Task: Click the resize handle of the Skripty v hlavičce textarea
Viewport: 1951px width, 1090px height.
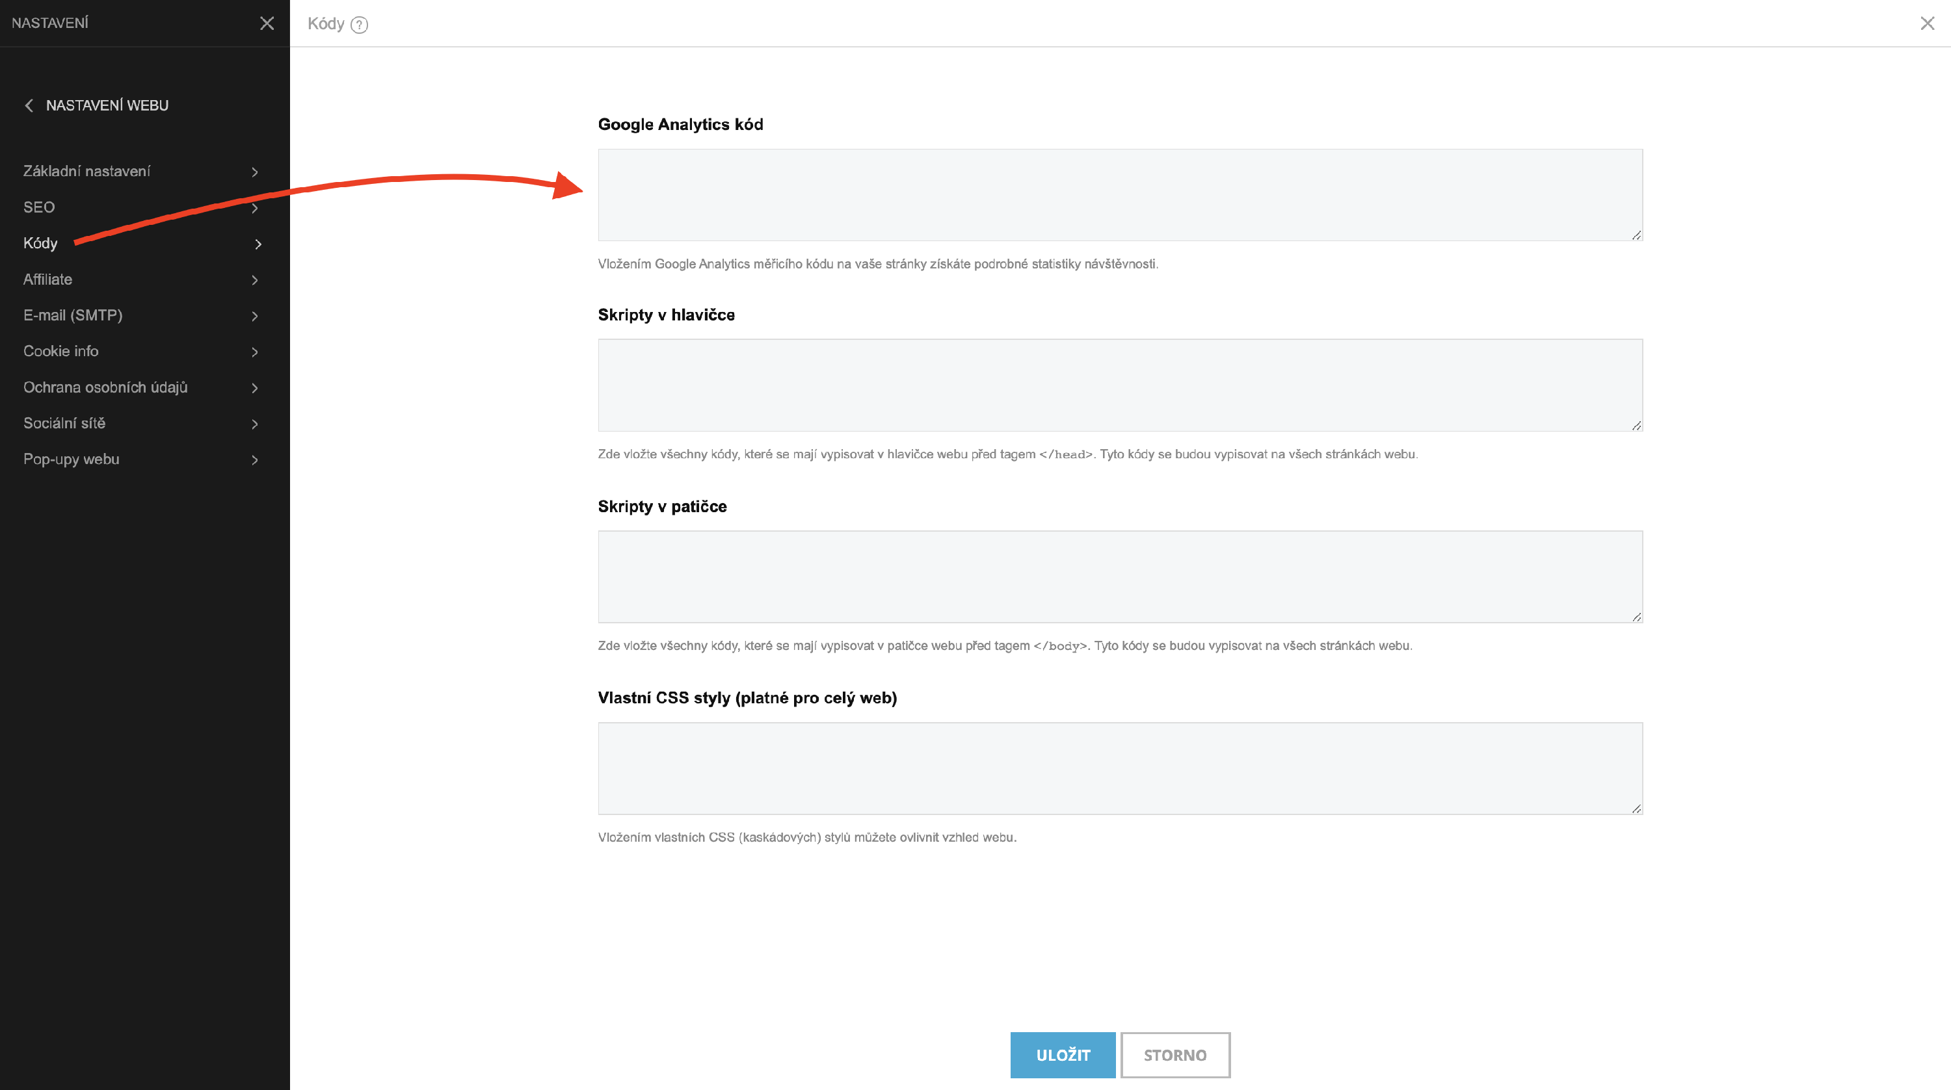Action: 1636,425
